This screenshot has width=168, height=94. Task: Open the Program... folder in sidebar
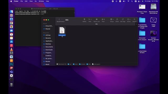[48, 53]
